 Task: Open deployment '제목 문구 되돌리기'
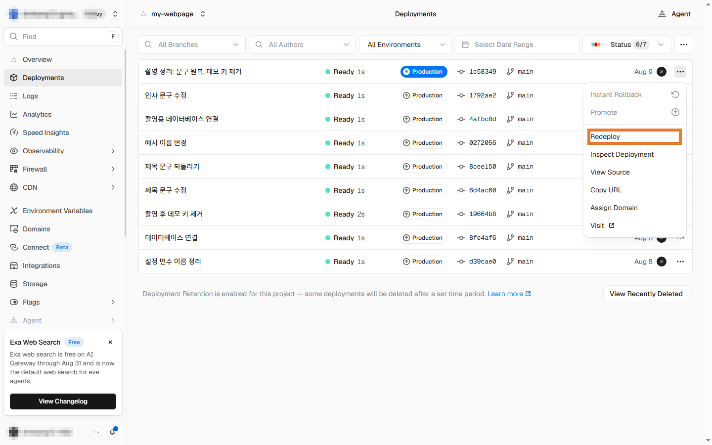pos(172,167)
